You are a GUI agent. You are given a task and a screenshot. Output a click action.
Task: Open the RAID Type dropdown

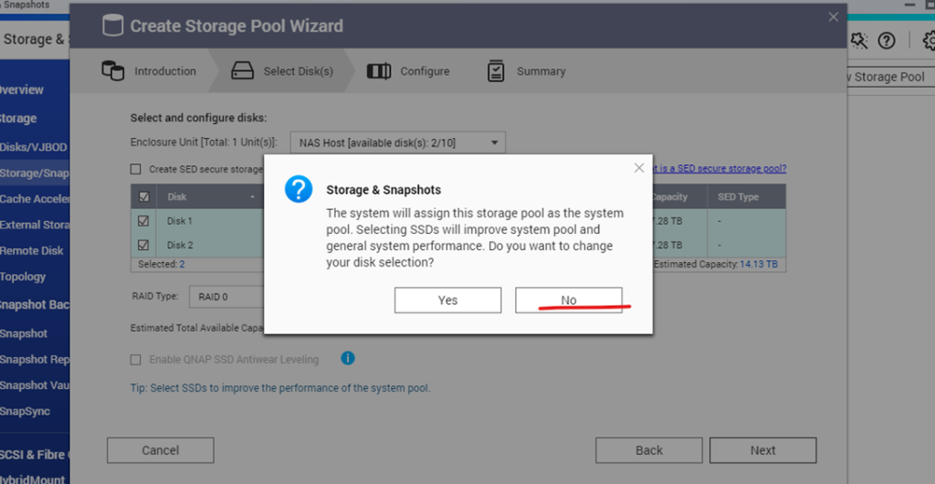[226, 296]
